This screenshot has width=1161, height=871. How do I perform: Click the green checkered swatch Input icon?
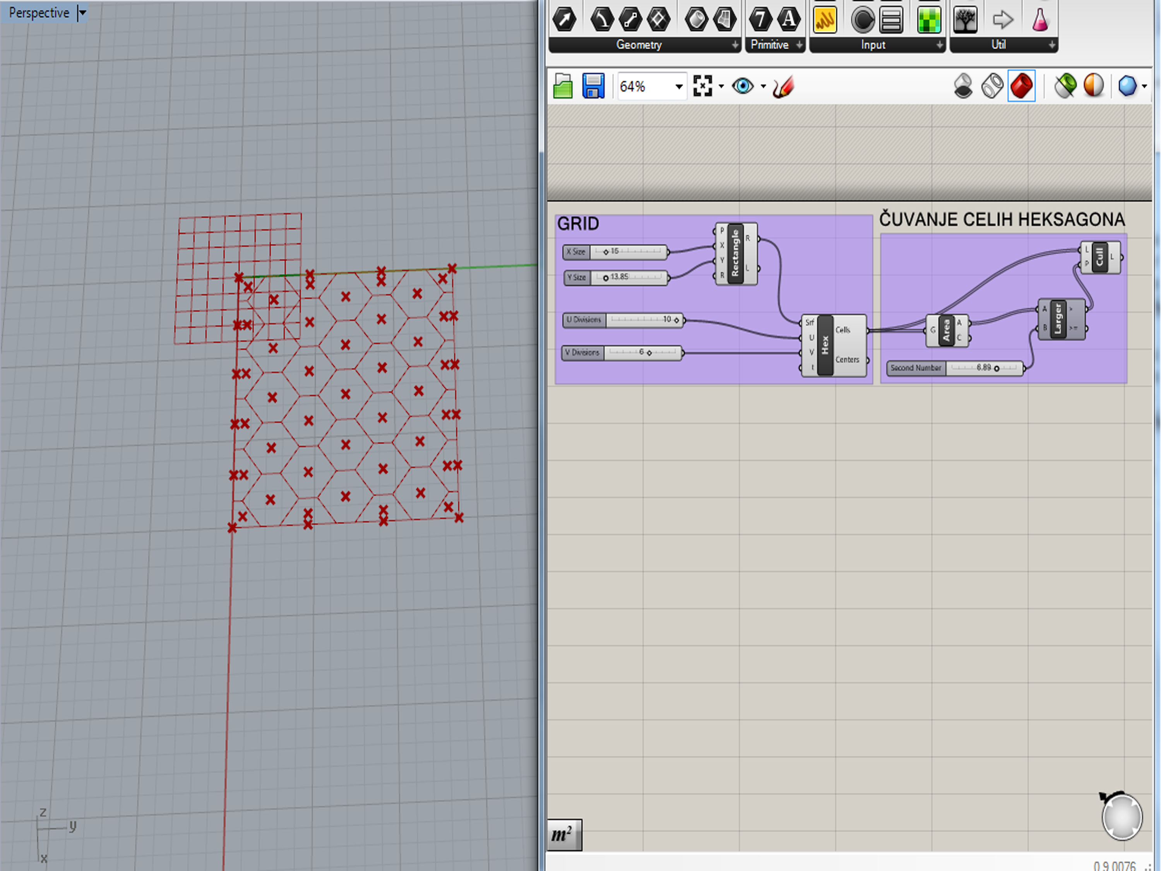click(928, 19)
